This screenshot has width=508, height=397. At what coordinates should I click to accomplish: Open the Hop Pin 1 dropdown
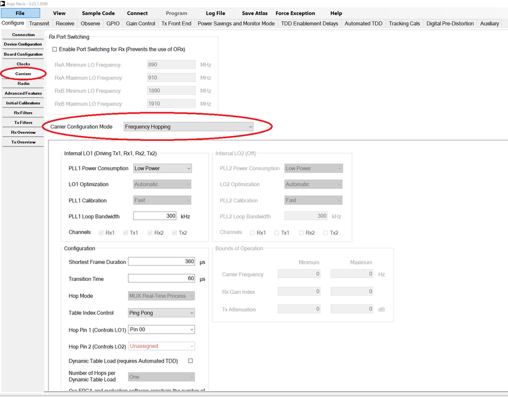tap(161, 329)
